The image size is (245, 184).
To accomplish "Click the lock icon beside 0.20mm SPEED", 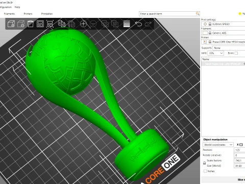I will coord(210,24).
